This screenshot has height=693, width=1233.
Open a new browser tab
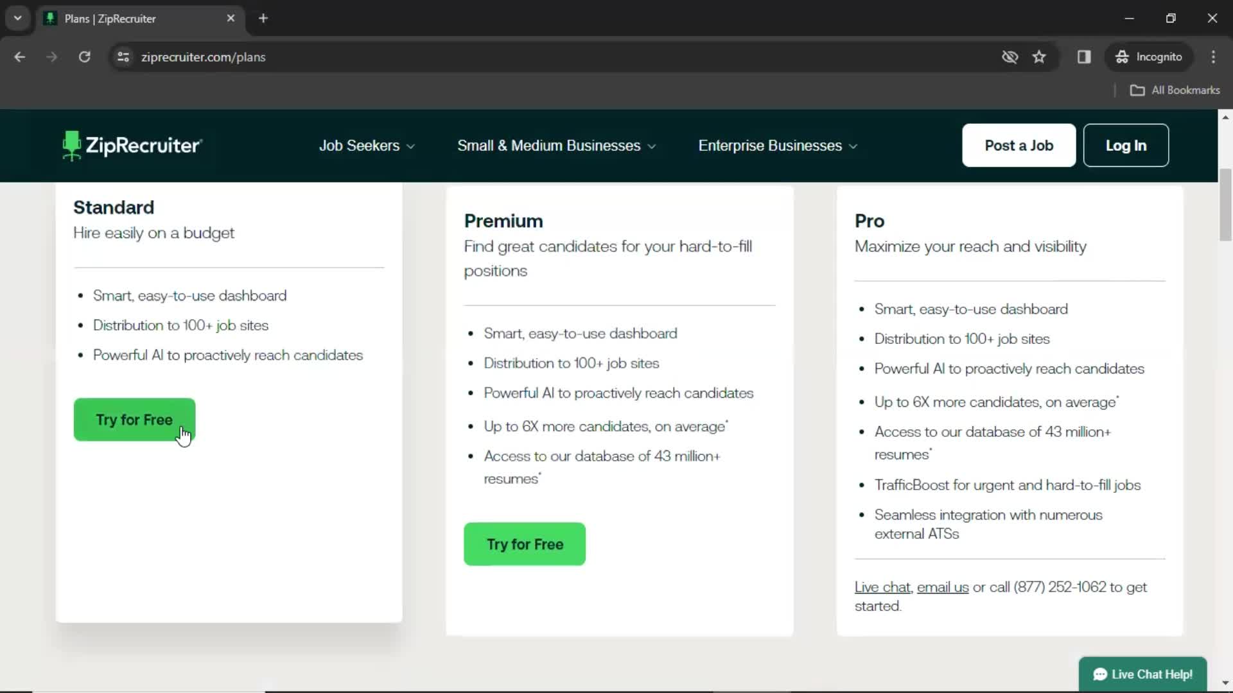(263, 19)
